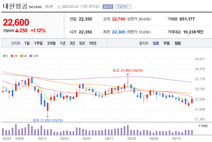Switch to 주봉 candlestick chart
Screen dimensions: 212x142
(x=166, y=43)
